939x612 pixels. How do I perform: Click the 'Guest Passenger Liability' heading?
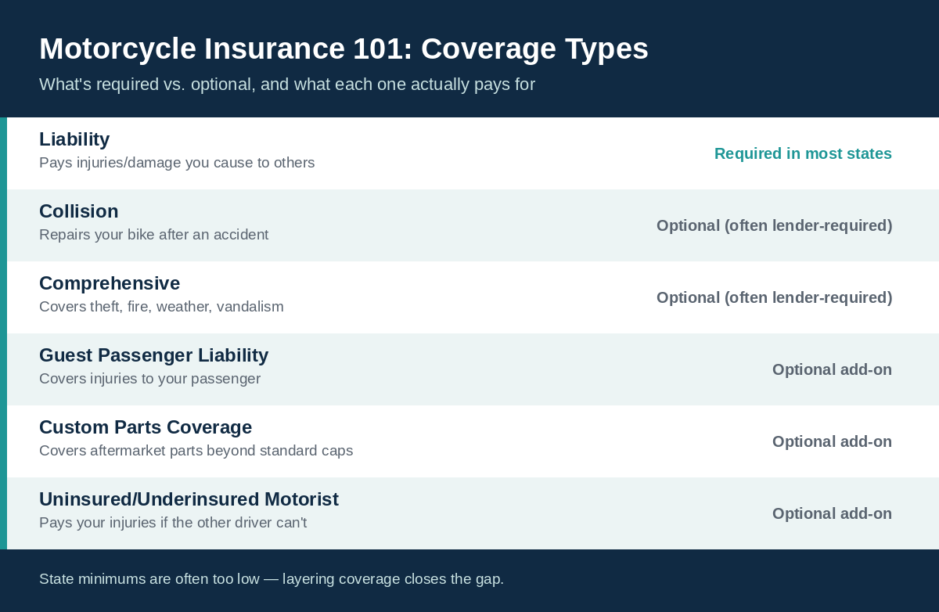154,355
